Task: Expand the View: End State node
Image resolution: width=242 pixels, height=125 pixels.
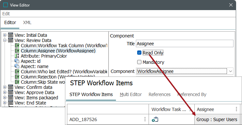Action: tap(5, 103)
